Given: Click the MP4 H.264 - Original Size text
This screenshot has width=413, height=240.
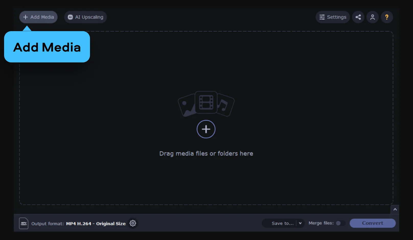Looking at the screenshot, I should (96, 224).
